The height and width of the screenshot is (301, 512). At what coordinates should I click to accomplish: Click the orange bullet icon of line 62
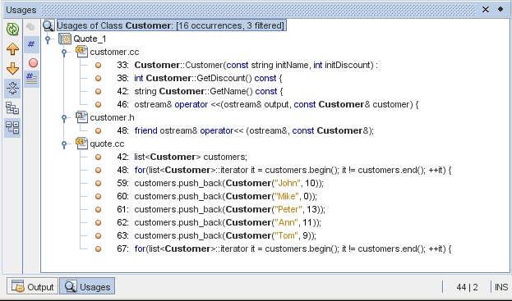98,222
